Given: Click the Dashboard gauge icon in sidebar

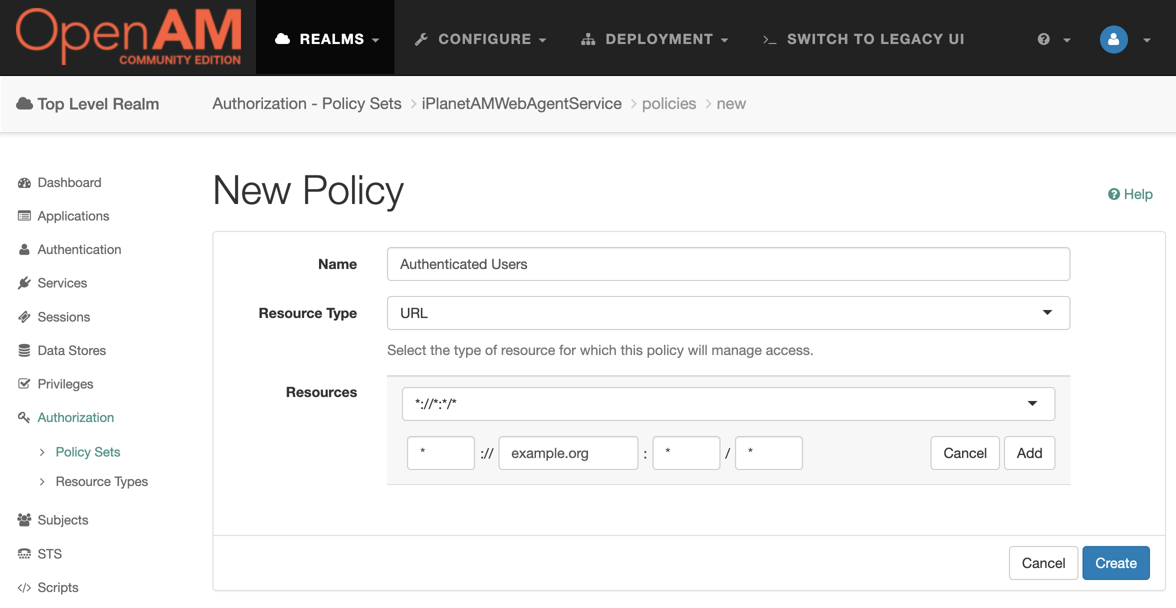Looking at the screenshot, I should (x=24, y=183).
